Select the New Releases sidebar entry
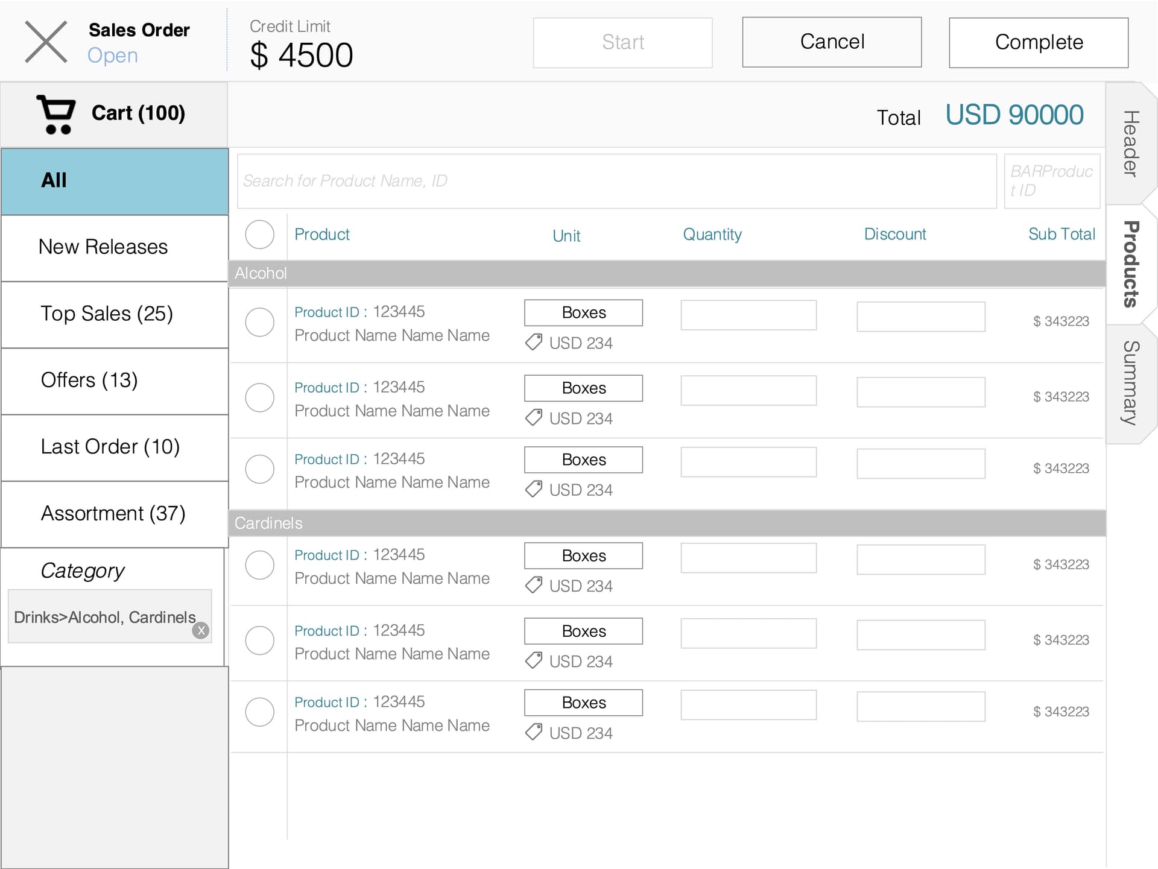1158x869 pixels. (103, 247)
